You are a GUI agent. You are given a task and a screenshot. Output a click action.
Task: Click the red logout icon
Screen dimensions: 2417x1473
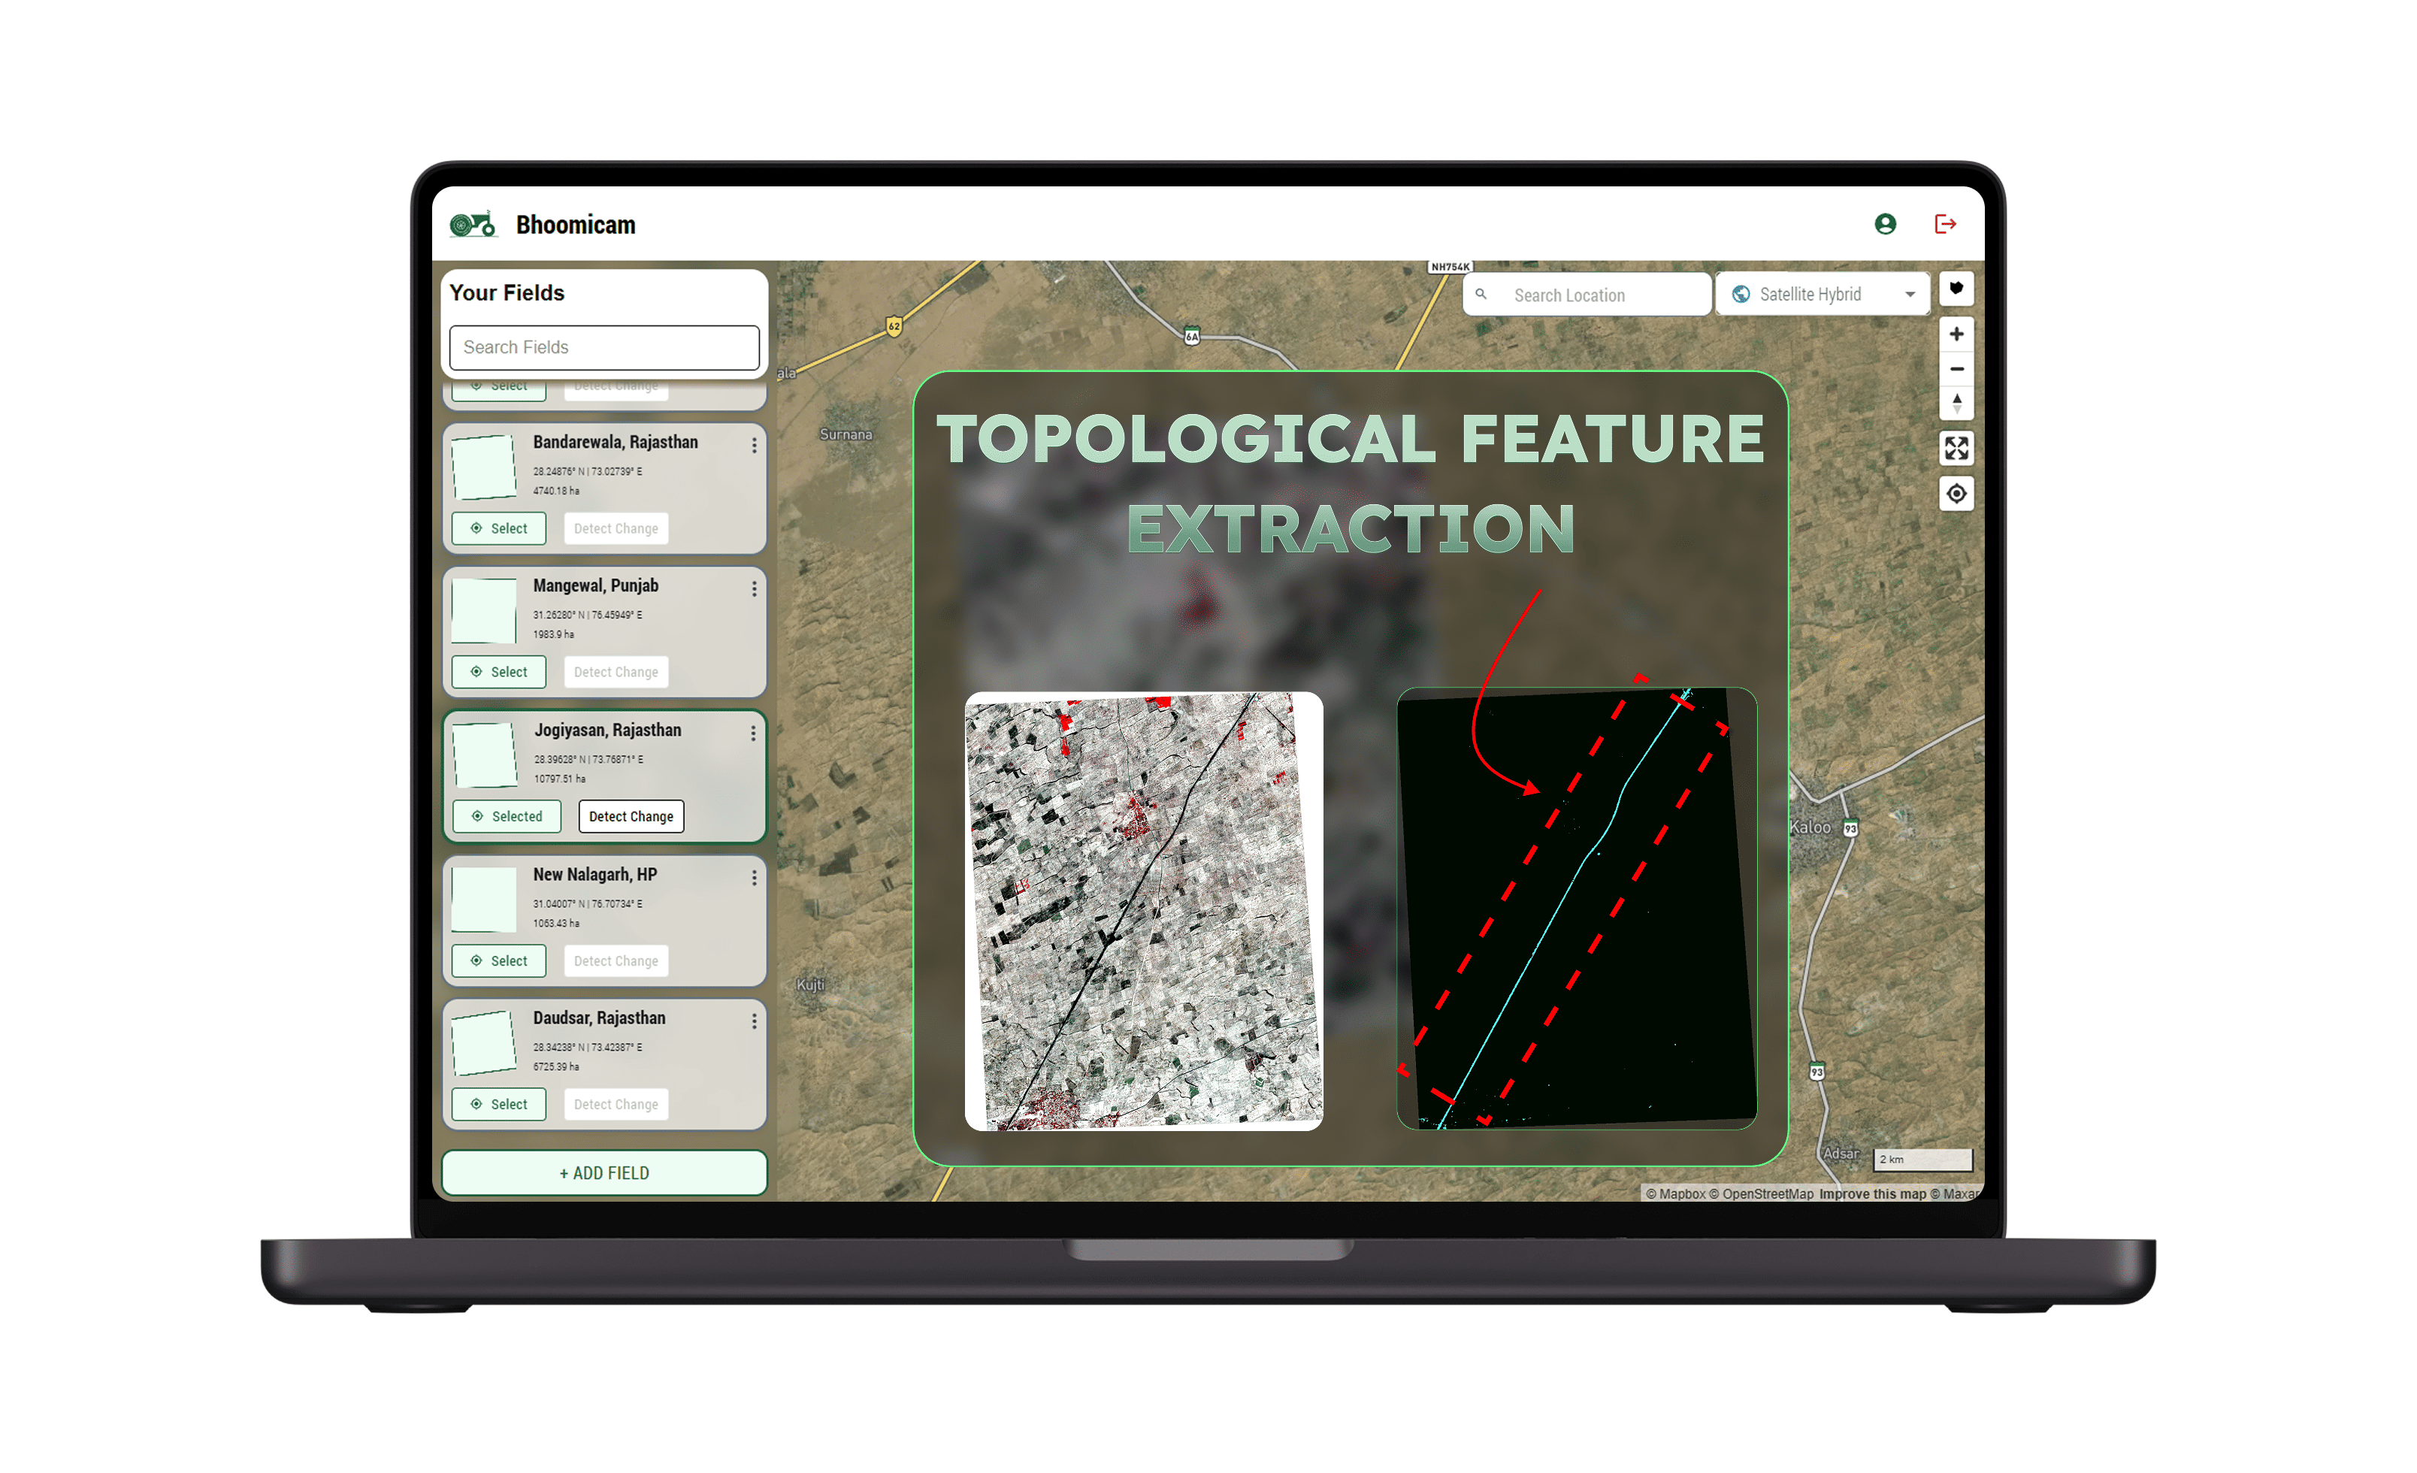click(x=1945, y=225)
